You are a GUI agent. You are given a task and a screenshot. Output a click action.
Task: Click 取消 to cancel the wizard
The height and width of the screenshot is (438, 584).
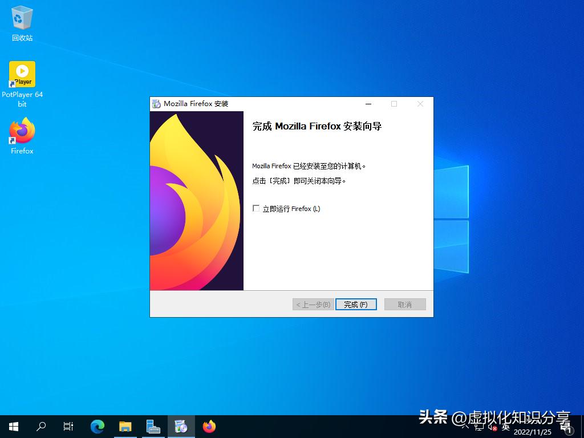(405, 304)
